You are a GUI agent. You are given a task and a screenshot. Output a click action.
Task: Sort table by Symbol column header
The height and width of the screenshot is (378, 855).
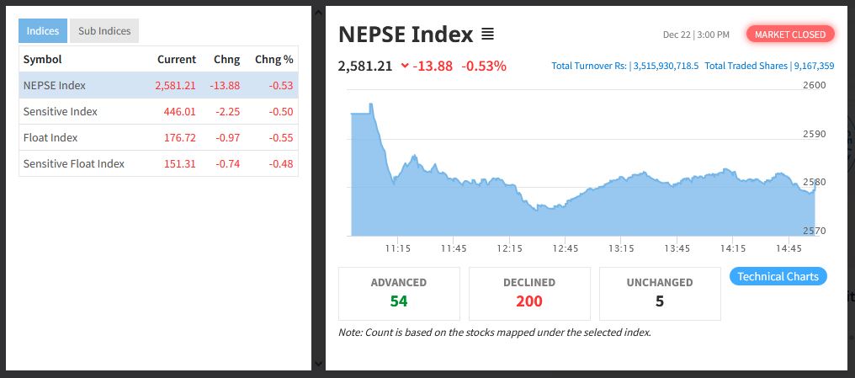42,59
